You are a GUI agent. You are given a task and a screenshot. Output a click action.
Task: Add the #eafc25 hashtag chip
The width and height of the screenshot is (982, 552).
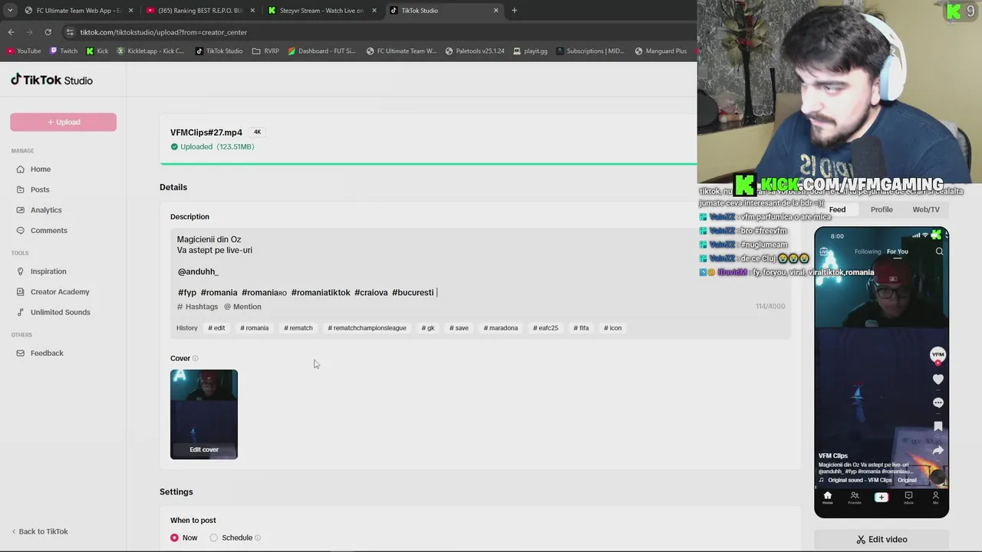click(545, 328)
